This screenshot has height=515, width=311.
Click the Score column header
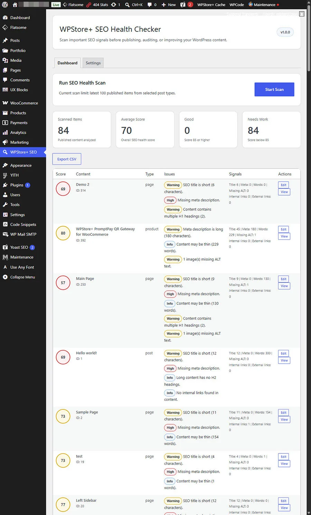[61, 174]
